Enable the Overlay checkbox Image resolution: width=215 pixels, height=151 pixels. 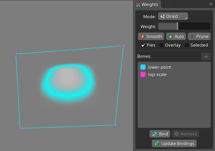pyautogui.click(x=161, y=45)
